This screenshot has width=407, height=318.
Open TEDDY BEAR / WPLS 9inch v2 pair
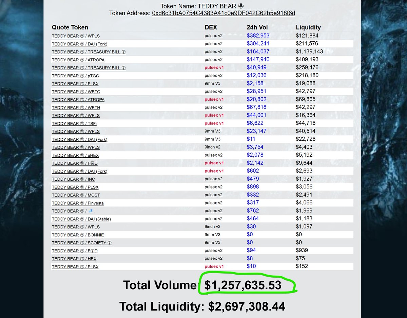point(76,147)
